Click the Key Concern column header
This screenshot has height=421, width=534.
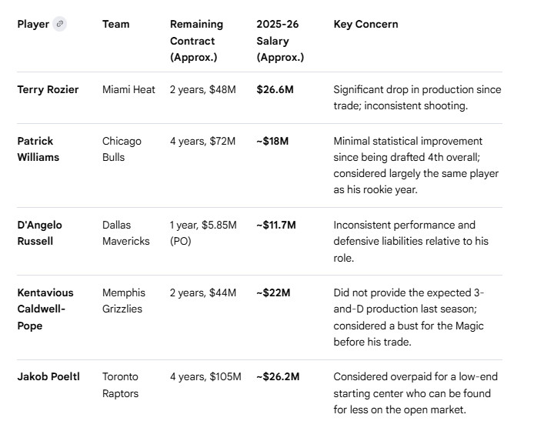click(365, 24)
